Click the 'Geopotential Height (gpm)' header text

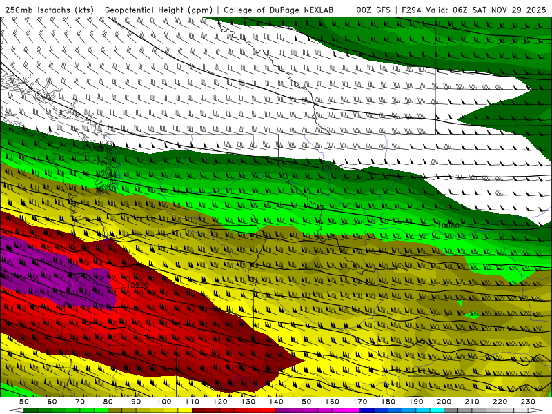159,10
